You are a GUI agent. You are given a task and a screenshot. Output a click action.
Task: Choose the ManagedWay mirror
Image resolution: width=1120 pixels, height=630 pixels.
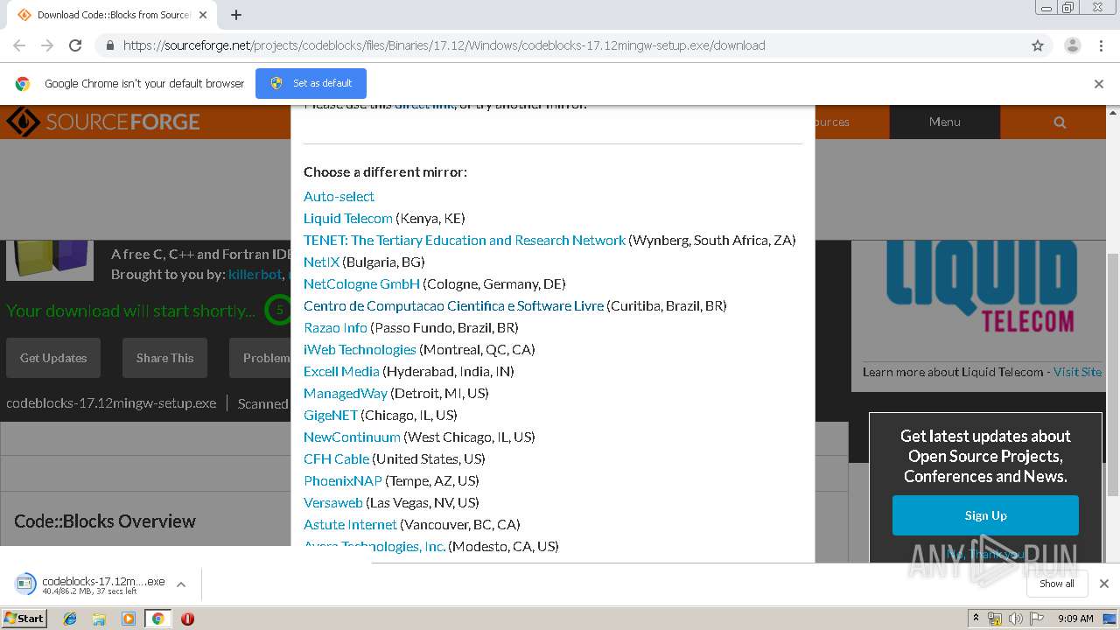tap(346, 393)
